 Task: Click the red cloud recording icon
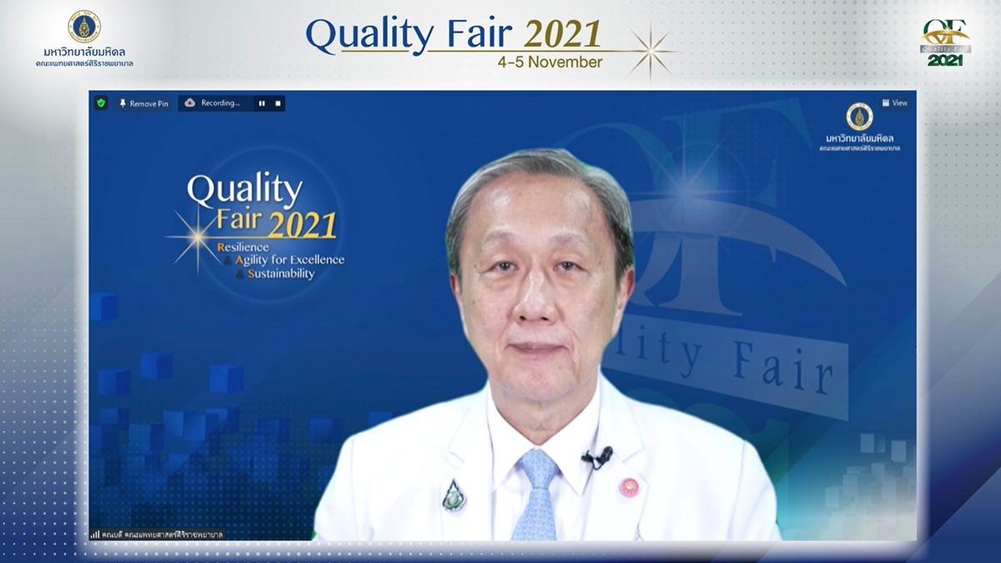pyautogui.click(x=190, y=103)
